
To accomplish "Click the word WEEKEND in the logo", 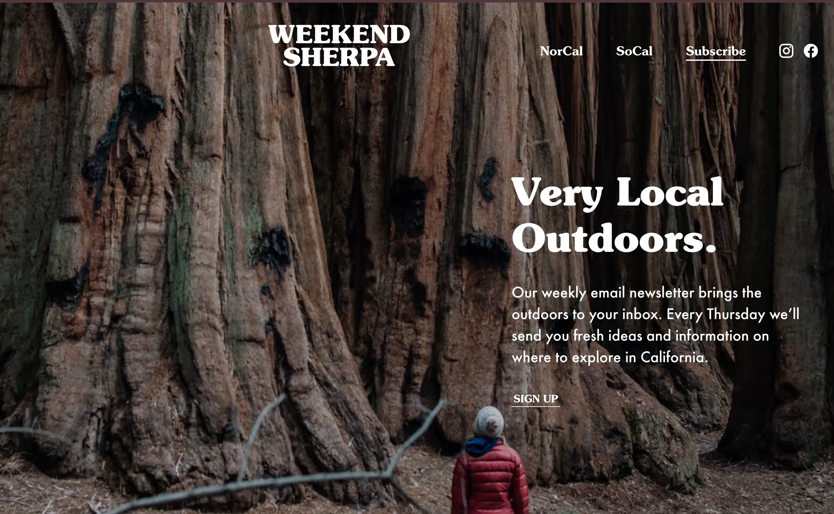I will pos(339,34).
